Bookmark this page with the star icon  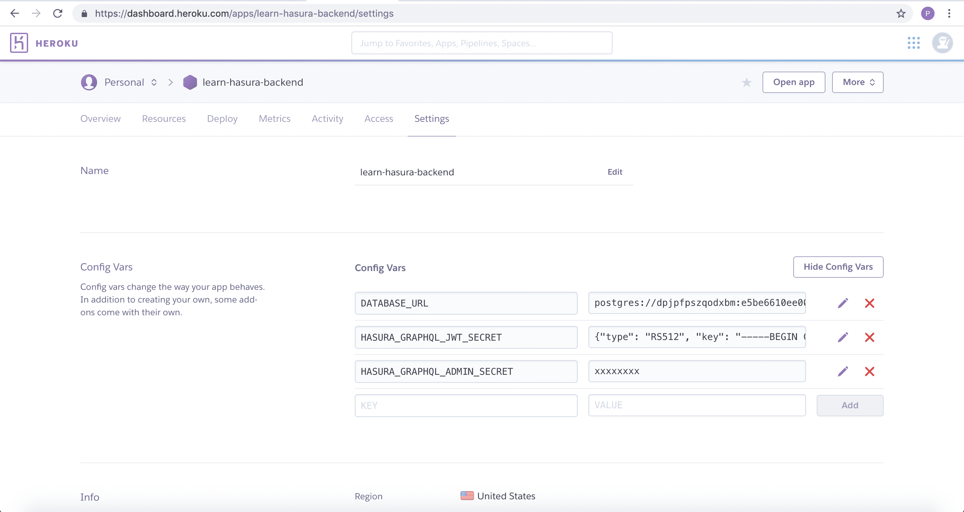[901, 13]
